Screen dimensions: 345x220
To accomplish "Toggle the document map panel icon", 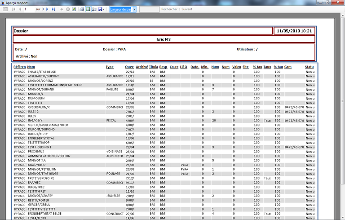I will click(x=5, y=9).
